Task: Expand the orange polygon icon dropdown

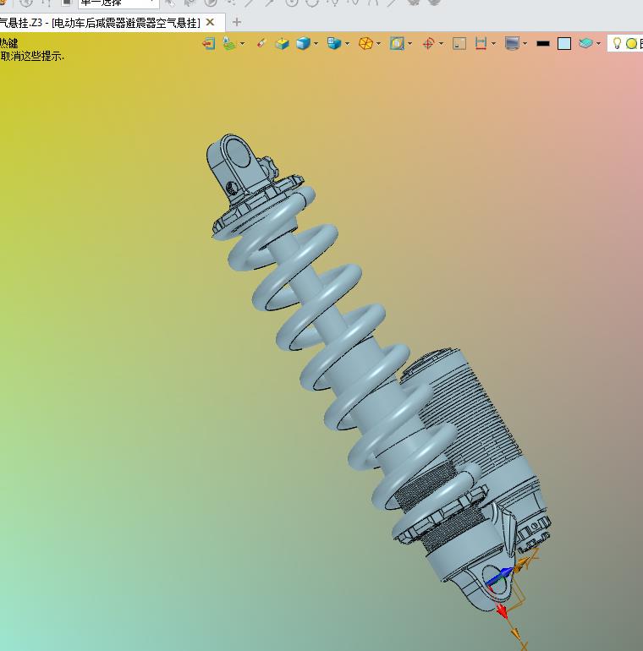Action: pos(378,43)
